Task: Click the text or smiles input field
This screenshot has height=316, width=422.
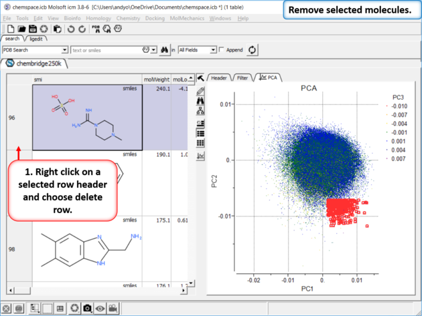Action: [104, 50]
